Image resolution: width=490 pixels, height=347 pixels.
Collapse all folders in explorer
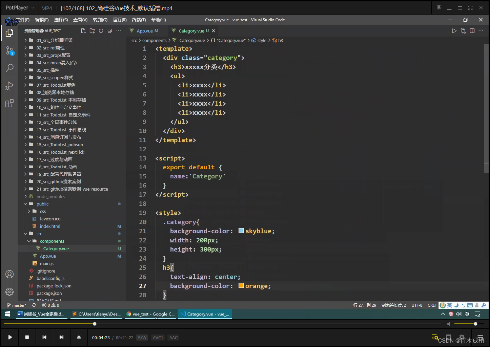[x=110, y=31]
